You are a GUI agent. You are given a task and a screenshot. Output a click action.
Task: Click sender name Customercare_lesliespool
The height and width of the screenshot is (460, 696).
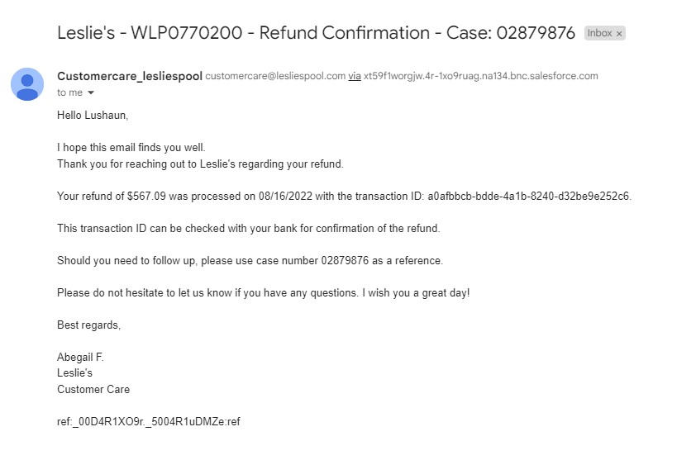coord(130,76)
